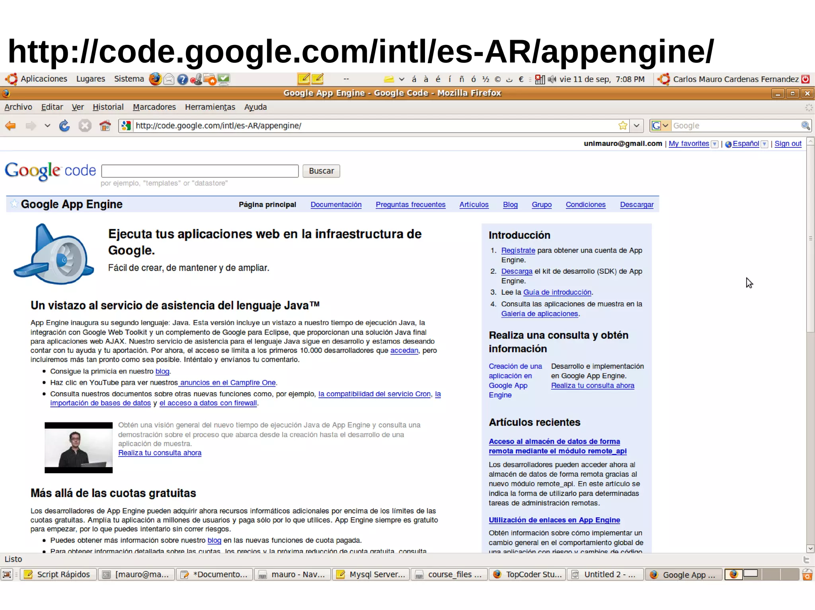
Task: Click the Google code logo
Action: tap(50, 171)
